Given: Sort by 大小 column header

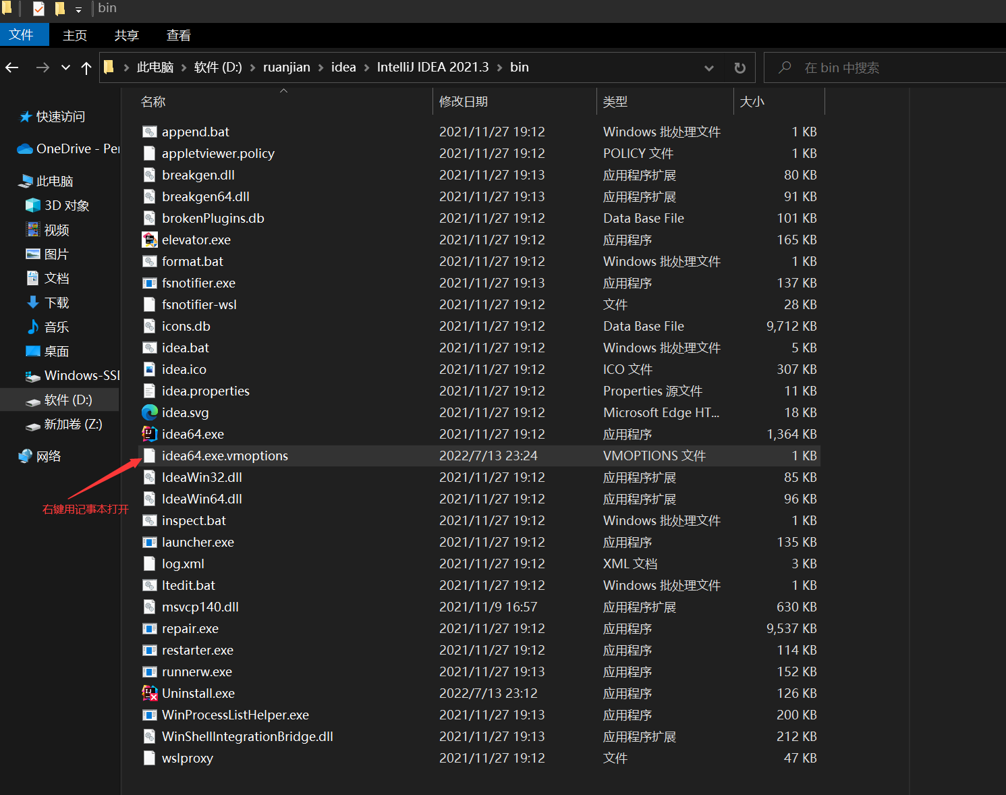Looking at the screenshot, I should (752, 101).
